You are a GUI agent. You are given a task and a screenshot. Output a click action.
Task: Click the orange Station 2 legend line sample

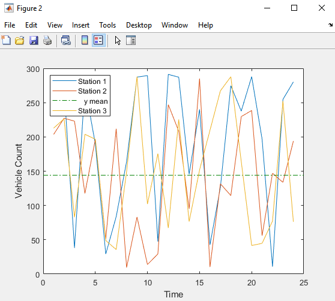tap(64, 91)
